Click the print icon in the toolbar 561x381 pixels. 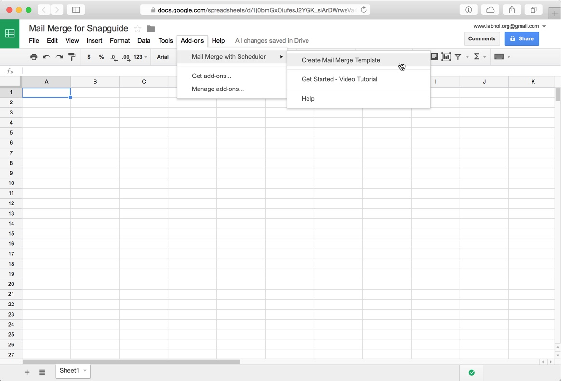(x=34, y=57)
